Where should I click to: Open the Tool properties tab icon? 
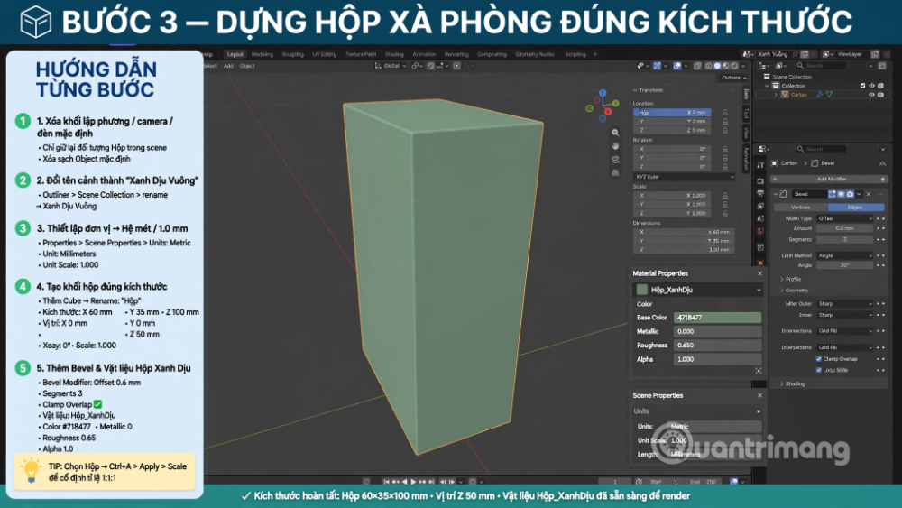[760, 165]
